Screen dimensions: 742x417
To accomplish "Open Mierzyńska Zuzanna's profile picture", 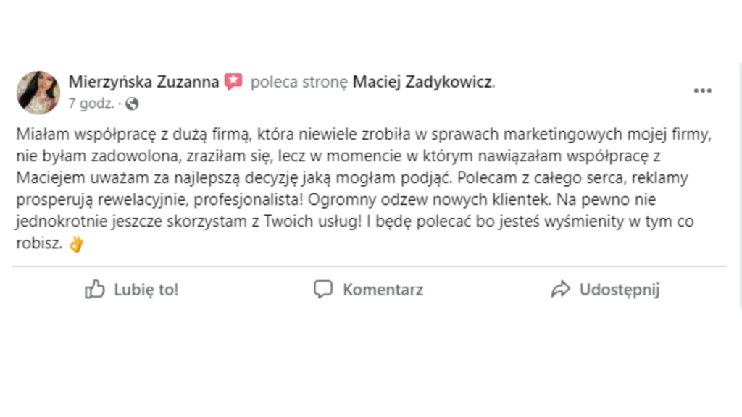I will (38, 93).
